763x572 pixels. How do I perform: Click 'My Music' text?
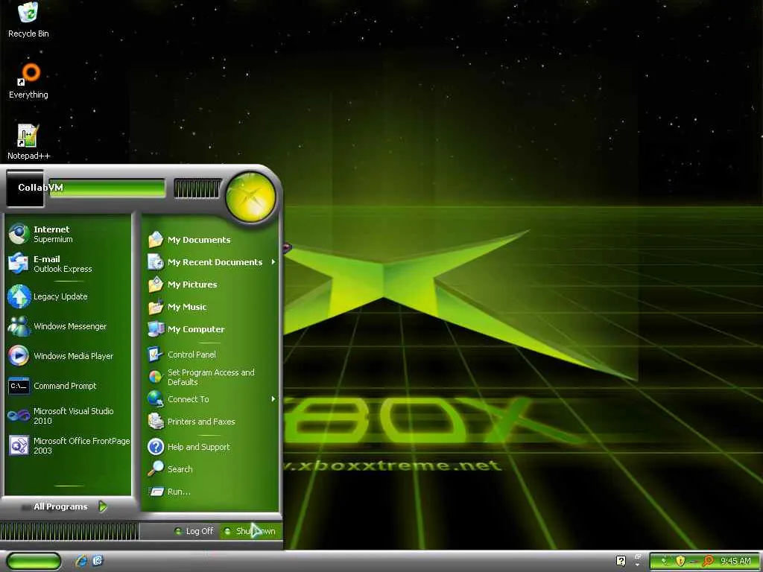click(187, 306)
